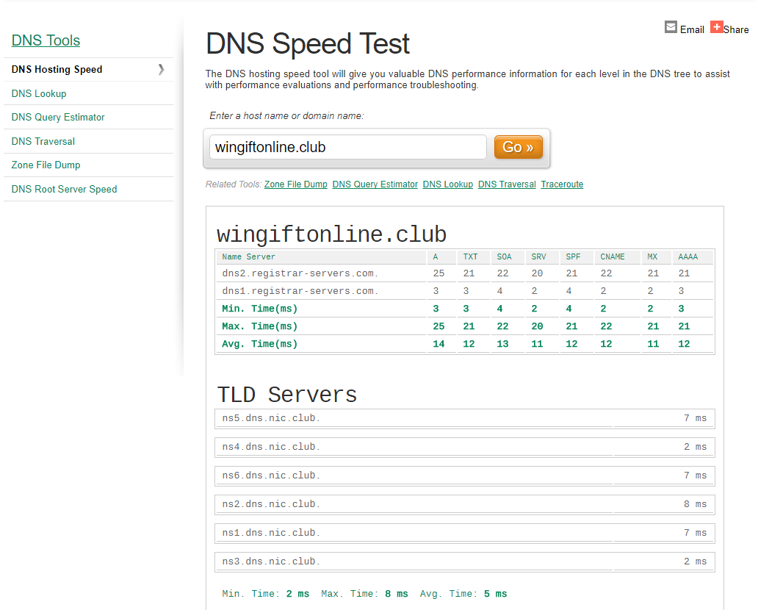Image resolution: width=758 pixels, height=610 pixels.
Task: Click the chevron beside DNS Hosting Speed
Action: pyautogui.click(x=161, y=70)
